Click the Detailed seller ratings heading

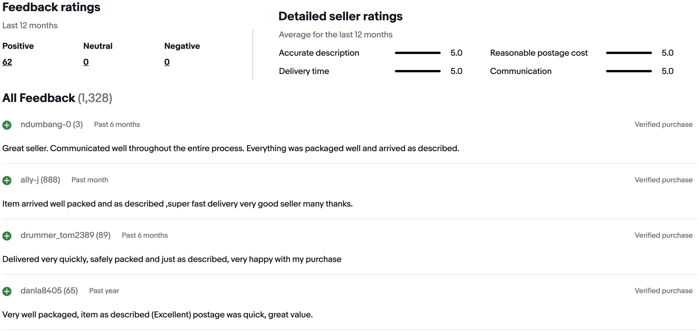click(x=340, y=16)
